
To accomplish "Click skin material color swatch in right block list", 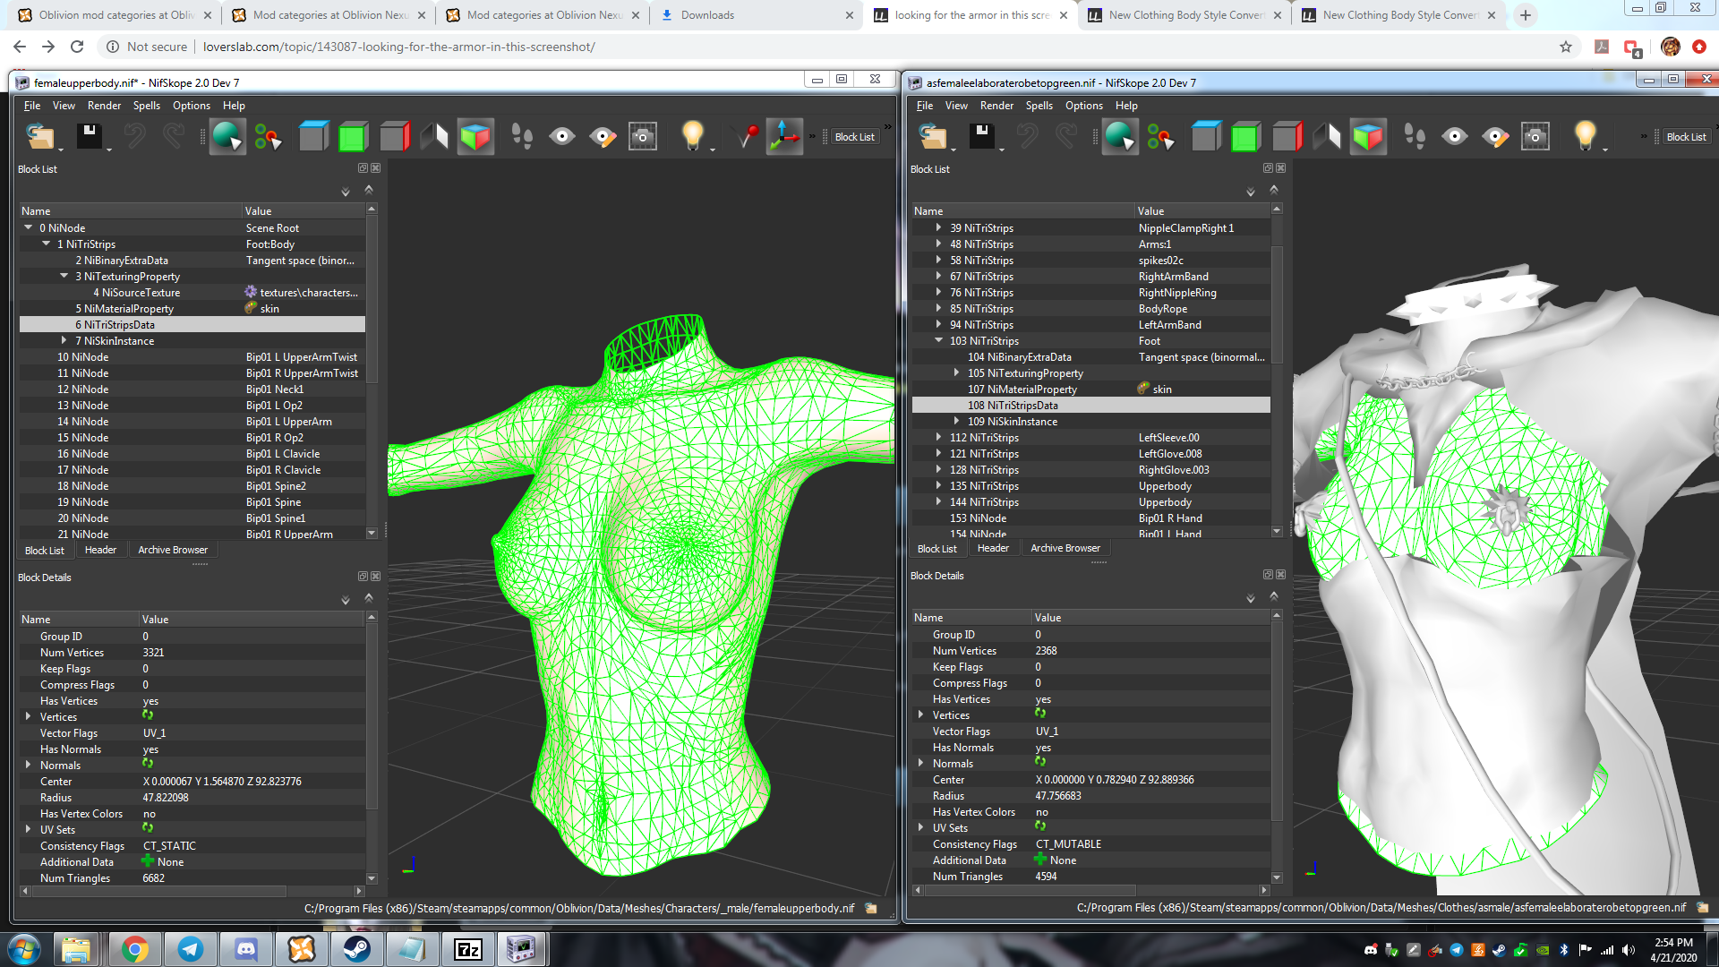I will tap(1143, 389).
